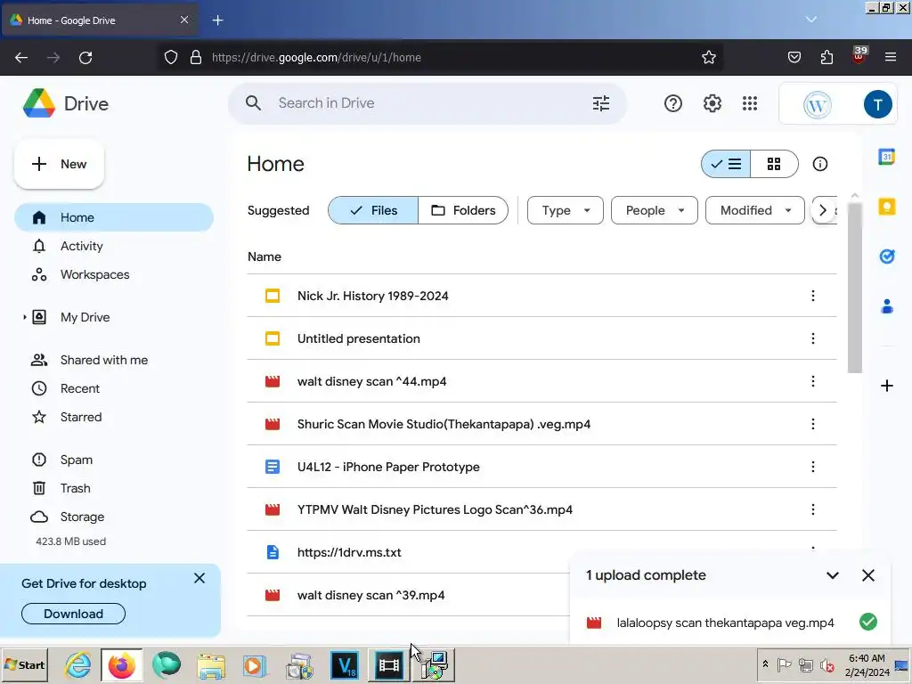Open Activity in sidebar
912x684 pixels.
114,246
